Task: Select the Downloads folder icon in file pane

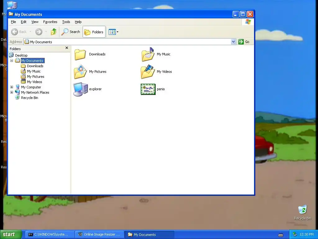Action: pyautogui.click(x=80, y=54)
